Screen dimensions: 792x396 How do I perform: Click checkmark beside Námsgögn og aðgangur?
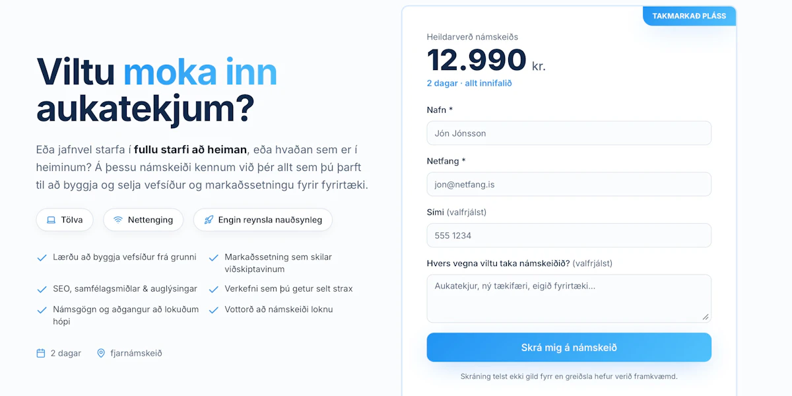pos(42,310)
